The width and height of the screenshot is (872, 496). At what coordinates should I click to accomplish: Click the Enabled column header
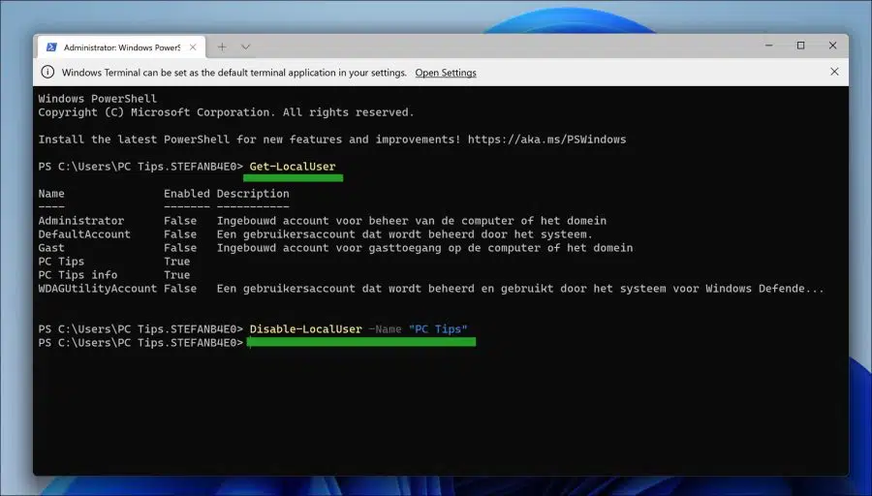(187, 194)
